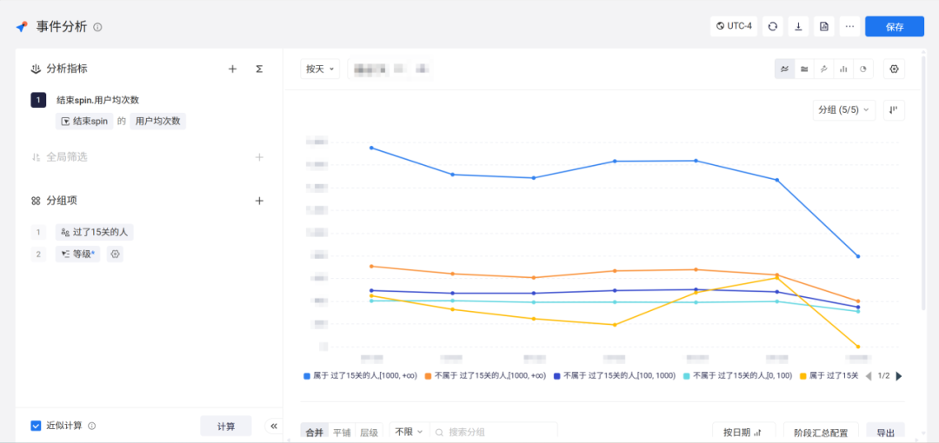
Task: Switch to the third chart type icon
Action: 824,69
